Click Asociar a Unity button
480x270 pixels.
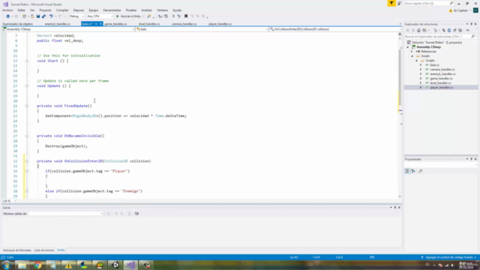coord(128,16)
